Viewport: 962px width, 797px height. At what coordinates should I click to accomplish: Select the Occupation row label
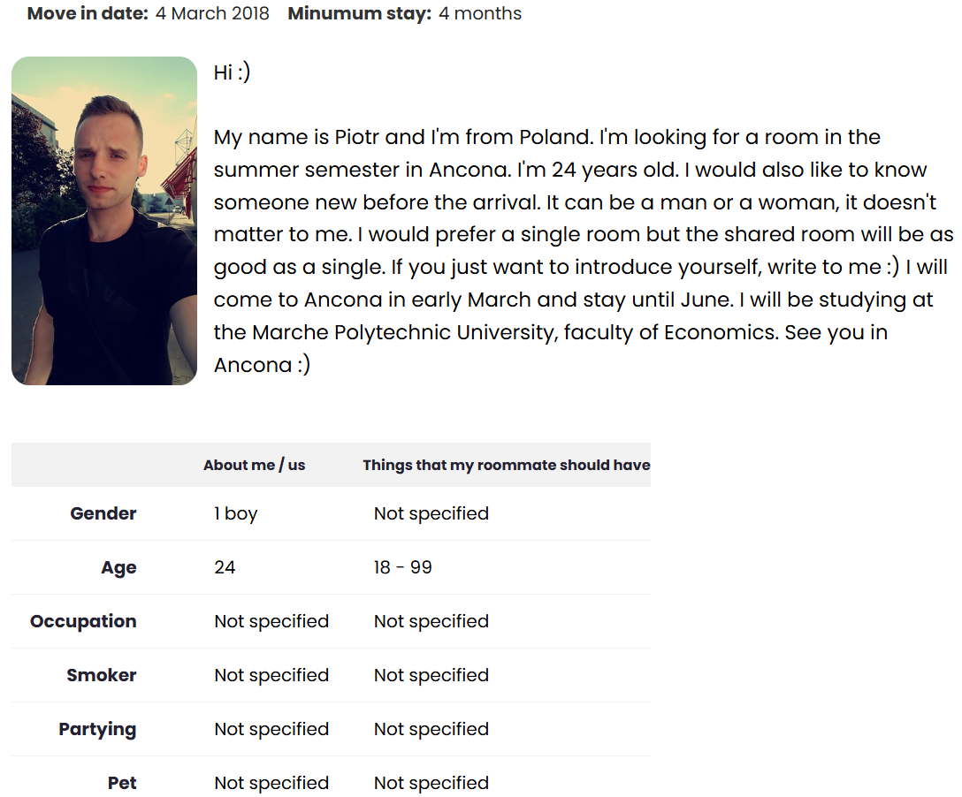[83, 621]
